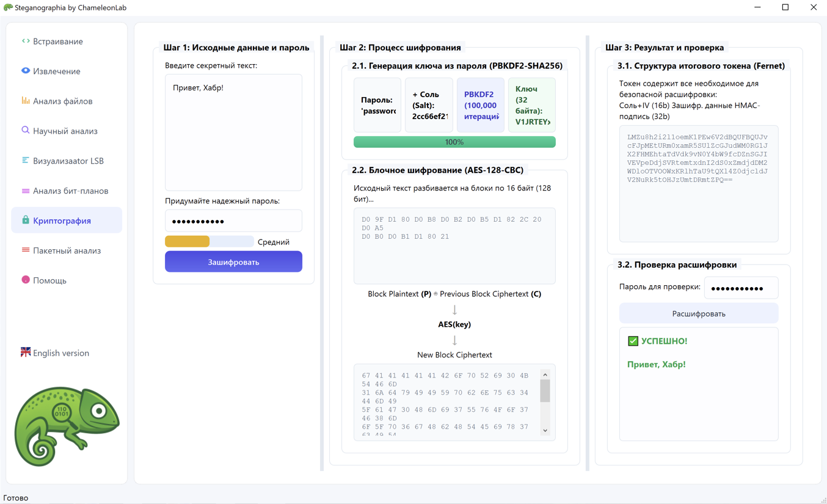
Task: Click the Пароль для проверки field
Action: [x=741, y=287]
